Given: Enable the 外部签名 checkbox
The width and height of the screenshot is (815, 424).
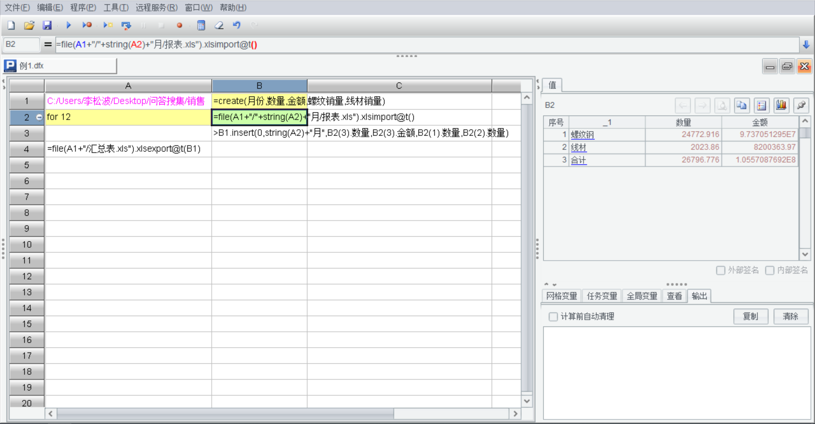Looking at the screenshot, I should pyautogui.click(x=720, y=270).
